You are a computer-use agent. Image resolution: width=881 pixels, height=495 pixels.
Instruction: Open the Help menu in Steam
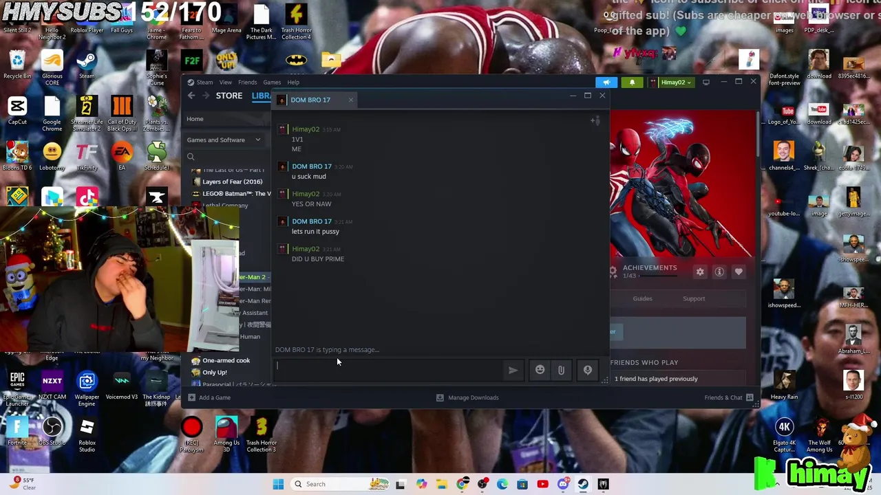pyautogui.click(x=293, y=82)
